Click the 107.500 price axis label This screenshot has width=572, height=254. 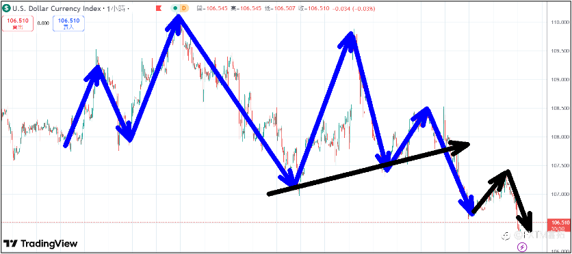coord(560,166)
